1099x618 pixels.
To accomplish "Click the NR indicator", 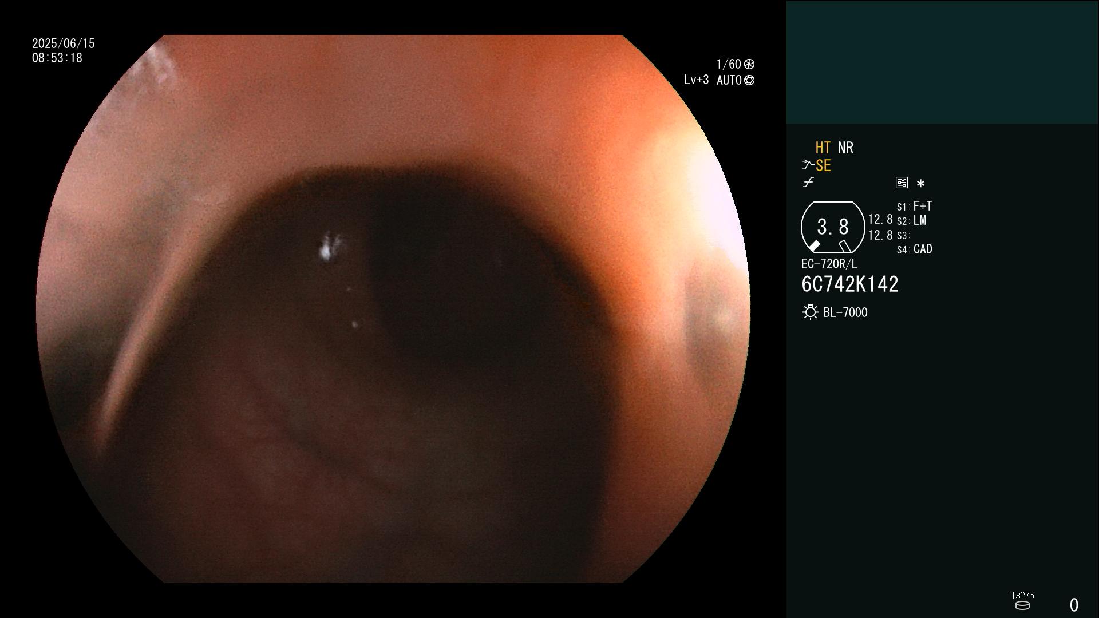I will pos(845,148).
